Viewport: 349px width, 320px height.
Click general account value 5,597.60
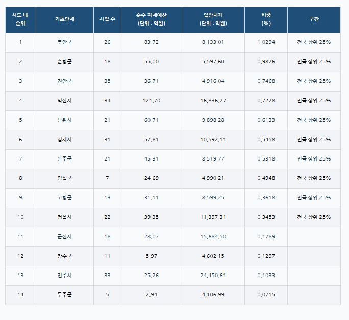pos(213,62)
